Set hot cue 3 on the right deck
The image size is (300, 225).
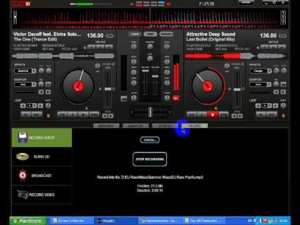click(282, 47)
